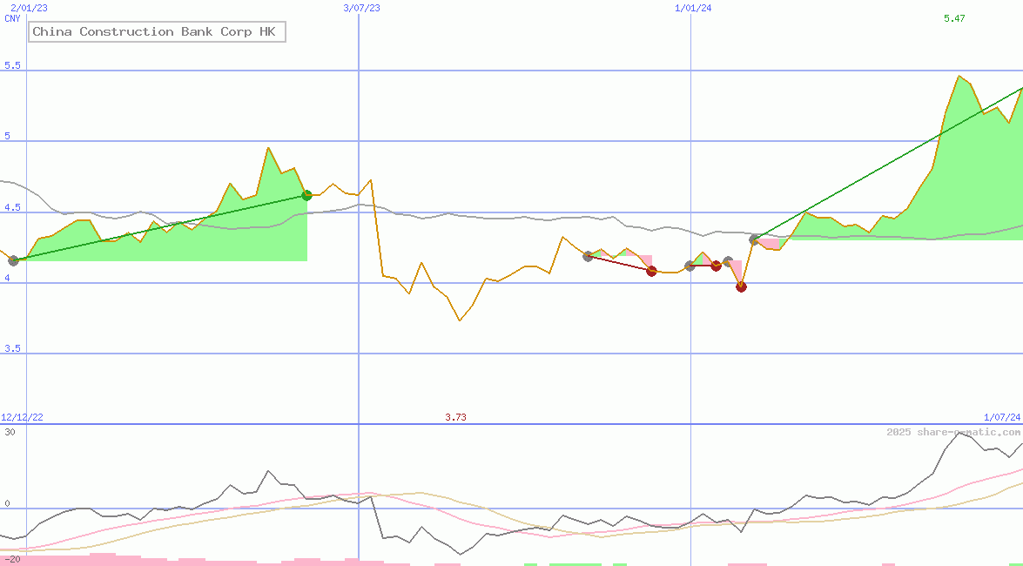Click the 3.73 low price label
The width and height of the screenshot is (1023, 566).
coord(455,417)
